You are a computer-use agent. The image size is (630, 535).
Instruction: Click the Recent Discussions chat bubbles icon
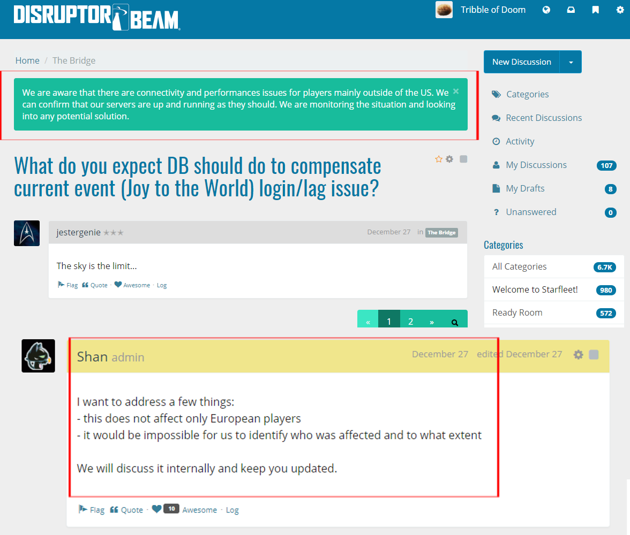point(496,118)
